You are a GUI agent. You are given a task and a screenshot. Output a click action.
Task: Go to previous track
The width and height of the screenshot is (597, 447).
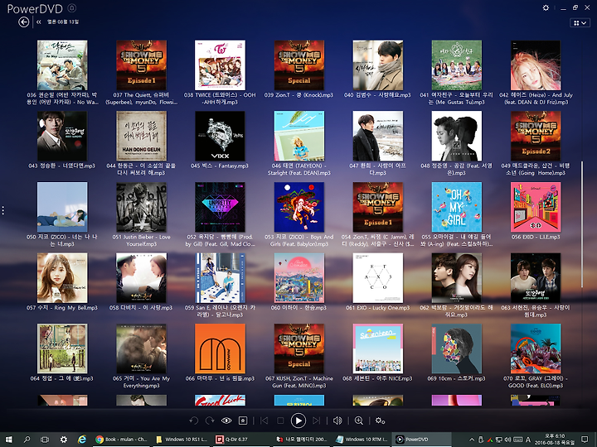click(264, 421)
